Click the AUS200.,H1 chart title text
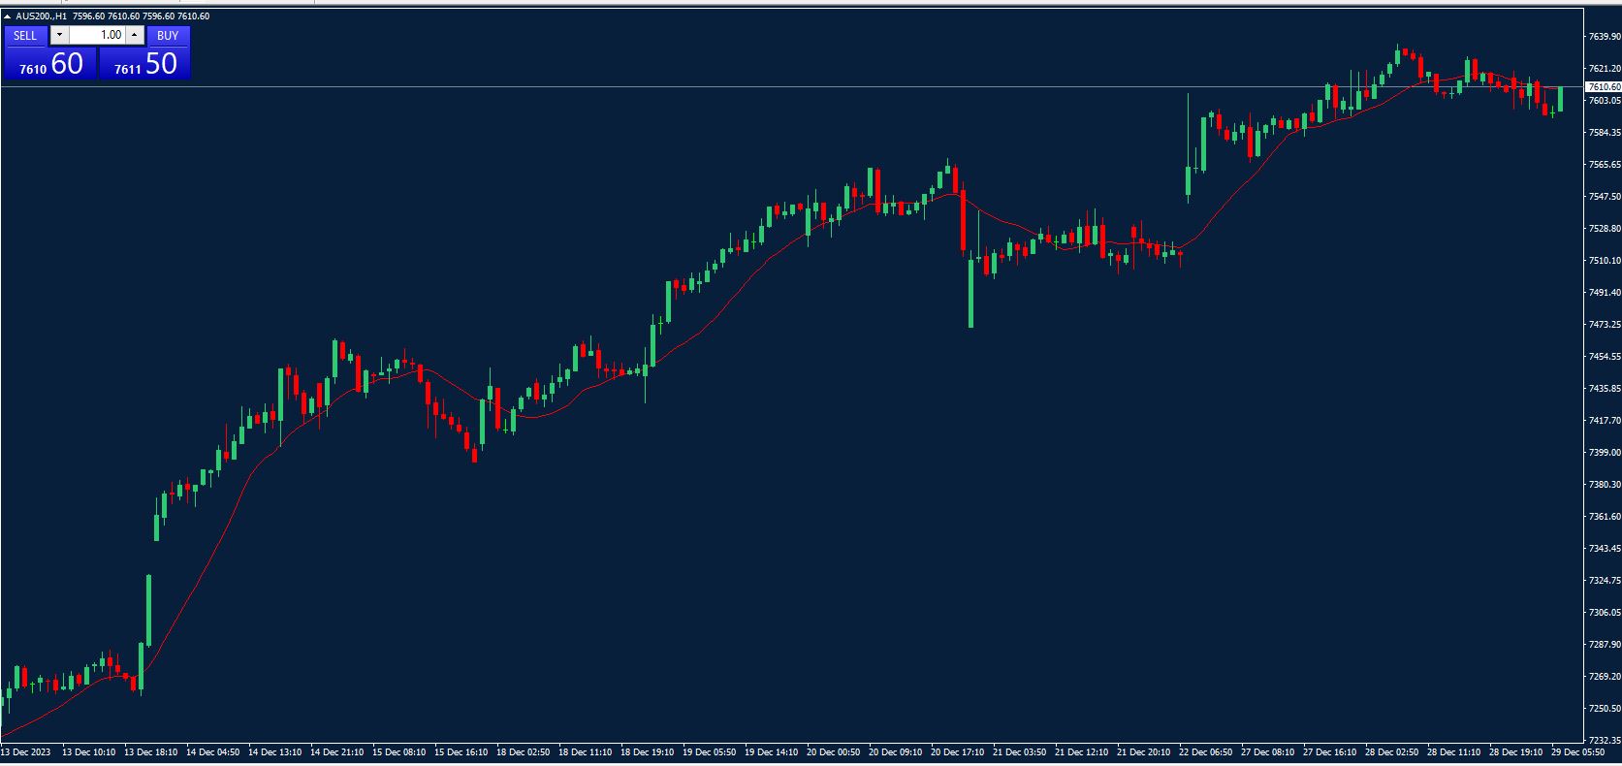The width and height of the screenshot is (1622, 766). tap(41, 16)
